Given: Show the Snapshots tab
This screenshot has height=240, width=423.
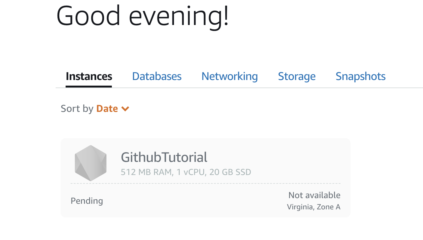Looking at the screenshot, I should coord(361,77).
